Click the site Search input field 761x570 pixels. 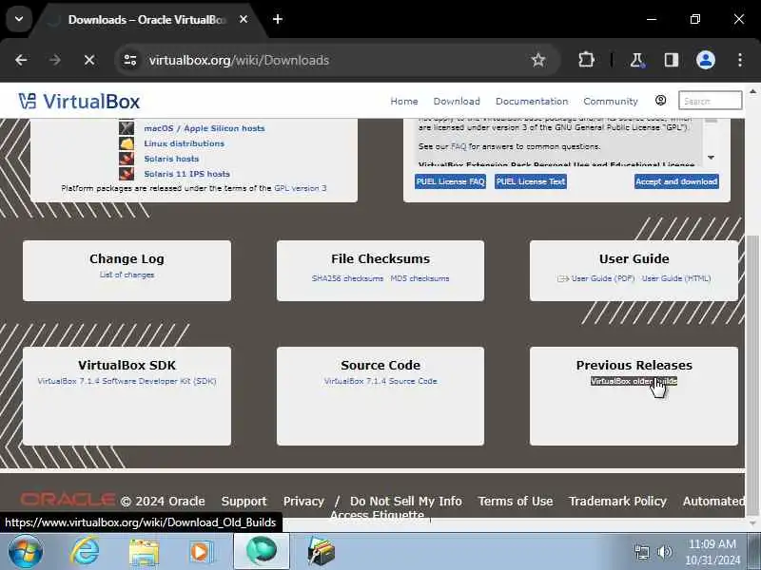(x=710, y=101)
